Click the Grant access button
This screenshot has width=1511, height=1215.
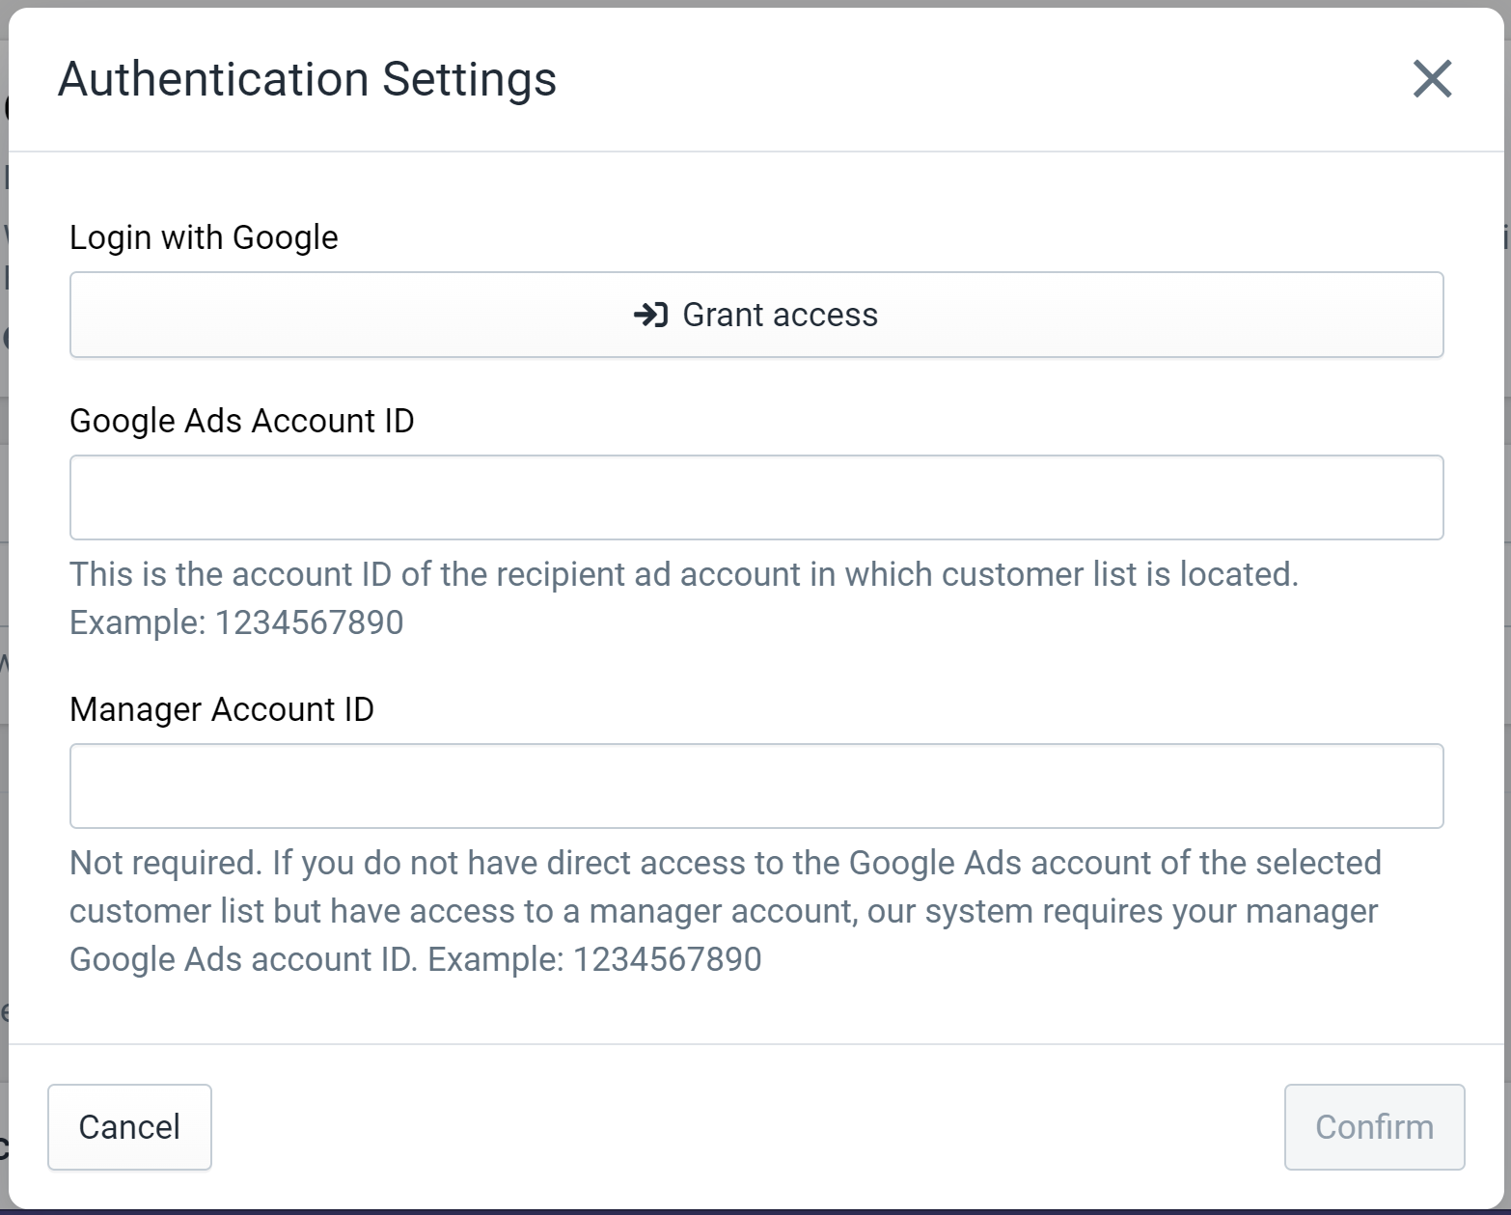(756, 315)
